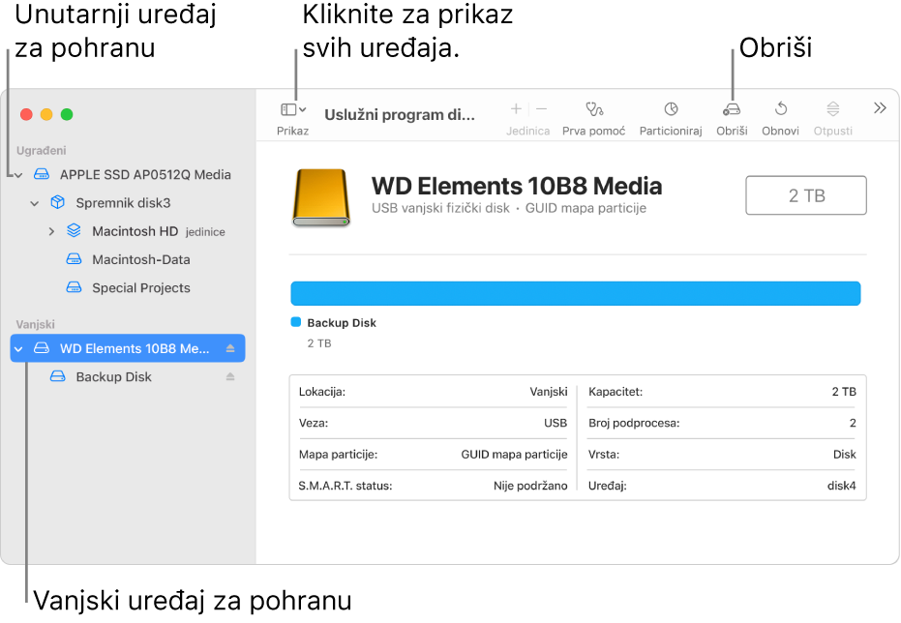This screenshot has height=623, width=901.
Task: Eject the Backup Disk volume
Action: [230, 376]
